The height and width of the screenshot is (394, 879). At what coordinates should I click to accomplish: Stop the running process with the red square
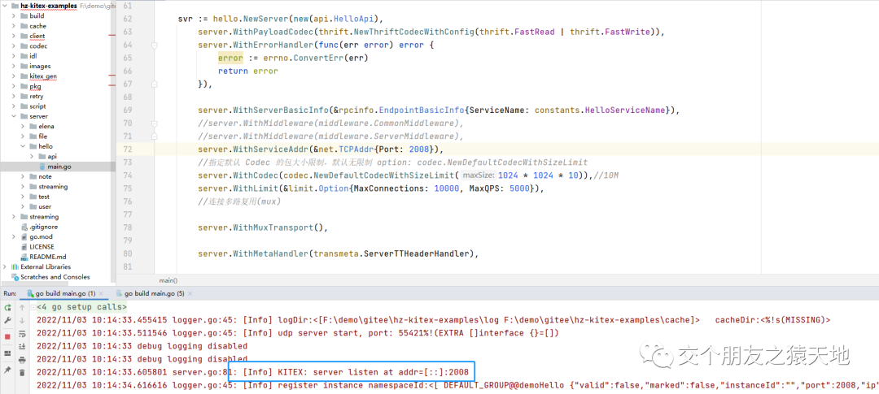[x=8, y=337]
